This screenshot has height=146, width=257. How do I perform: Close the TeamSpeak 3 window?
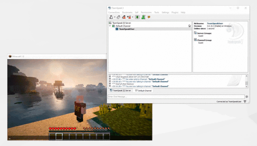click(246, 8)
